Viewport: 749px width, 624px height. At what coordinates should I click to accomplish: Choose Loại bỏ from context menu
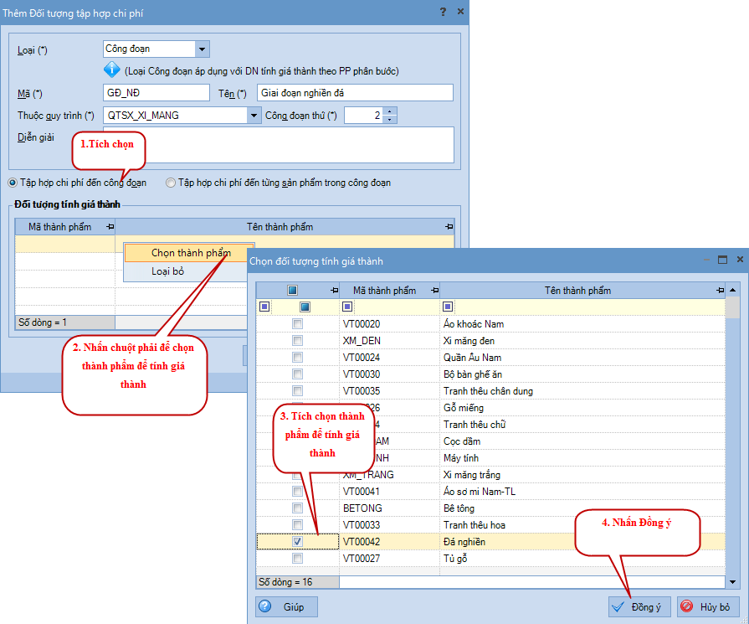pos(167,271)
